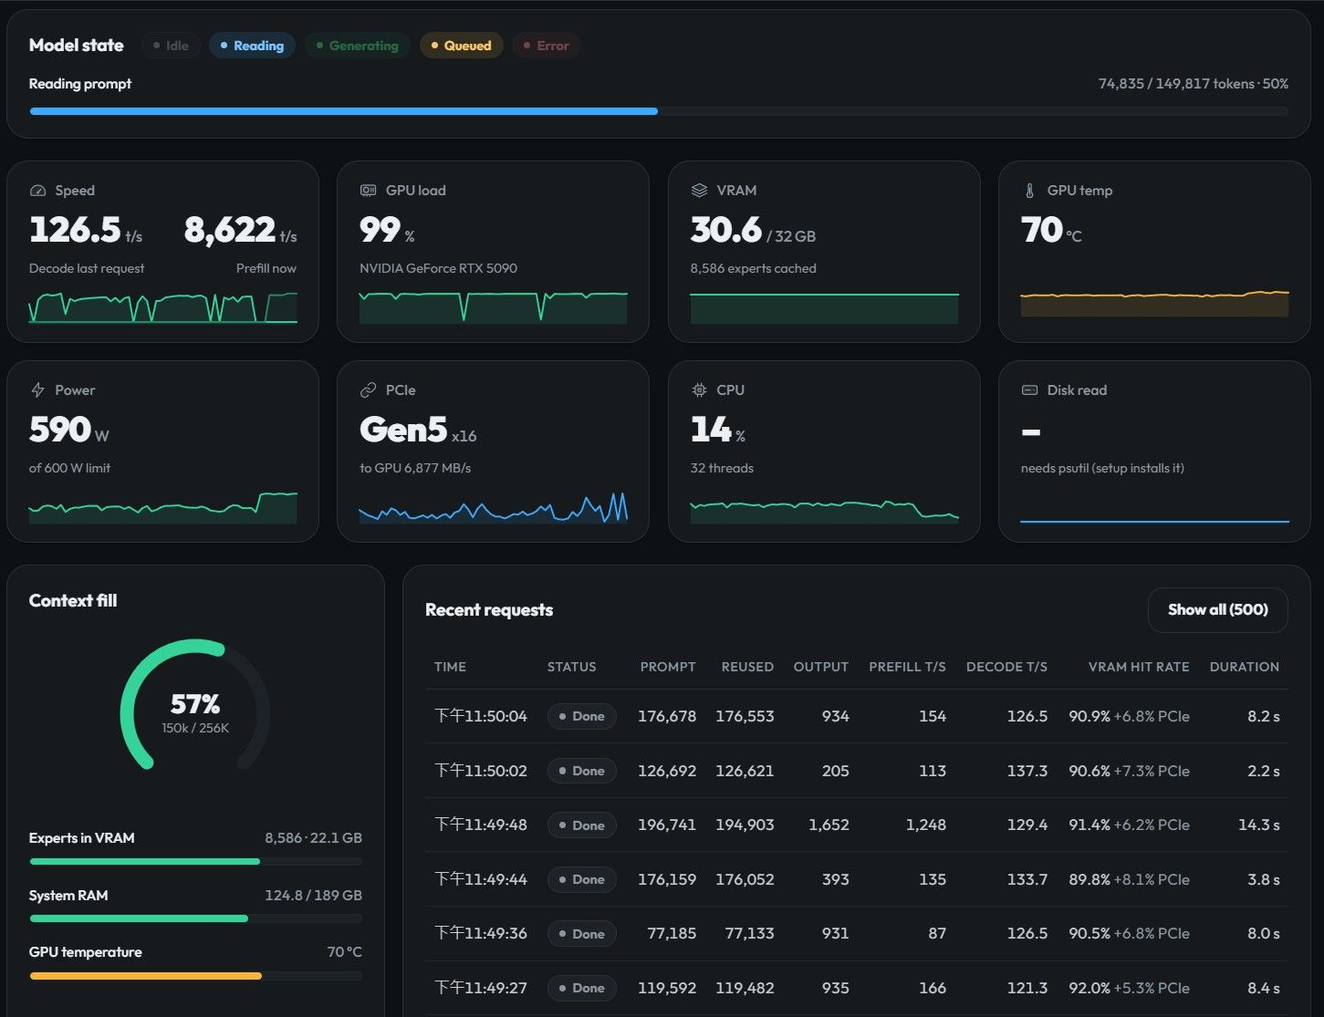The image size is (1324, 1017).
Task: Click the PROMPT column header
Action: tap(668, 667)
